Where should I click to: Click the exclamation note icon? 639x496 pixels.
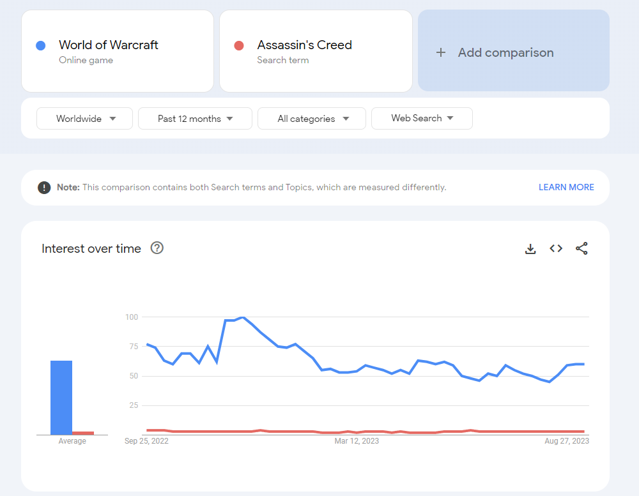[x=44, y=187]
